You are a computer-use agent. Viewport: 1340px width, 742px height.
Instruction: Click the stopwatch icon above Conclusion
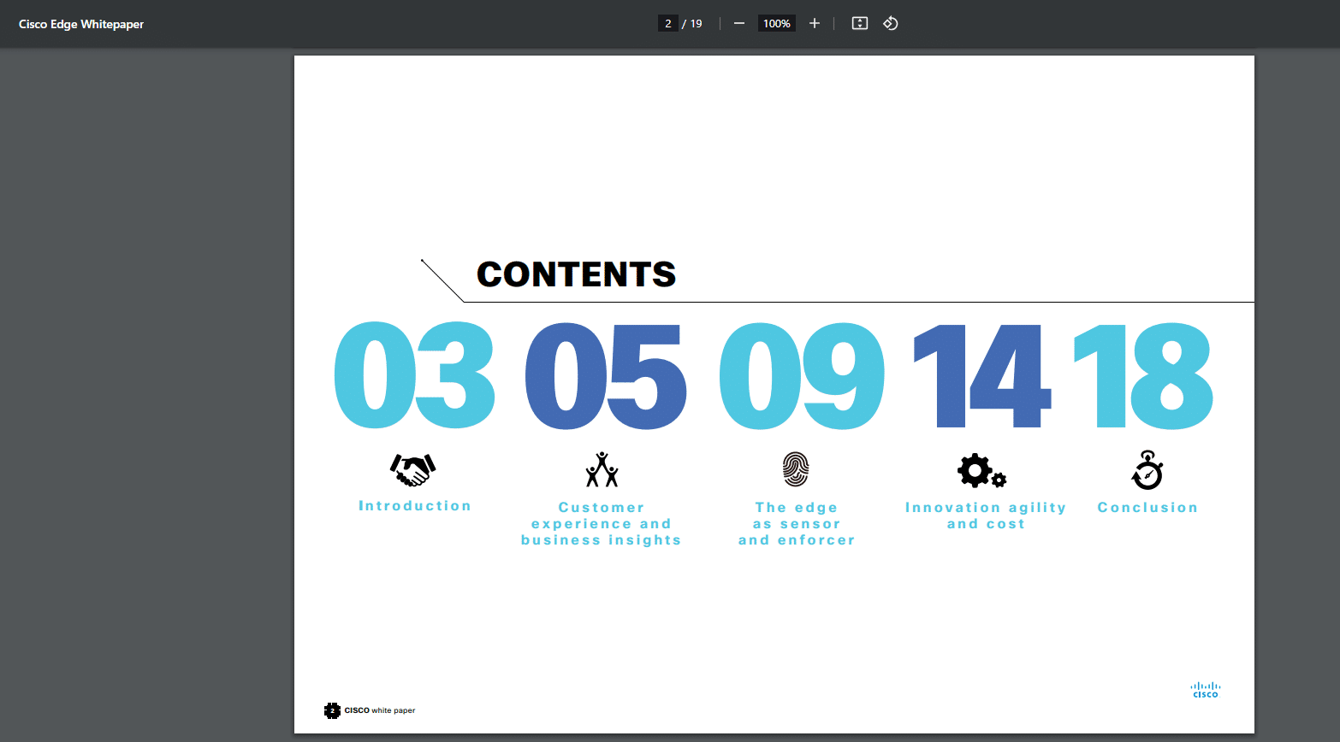click(1147, 470)
